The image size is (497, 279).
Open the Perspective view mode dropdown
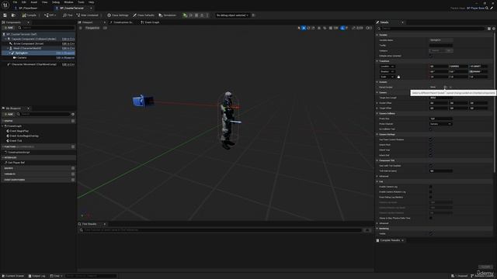point(92,28)
